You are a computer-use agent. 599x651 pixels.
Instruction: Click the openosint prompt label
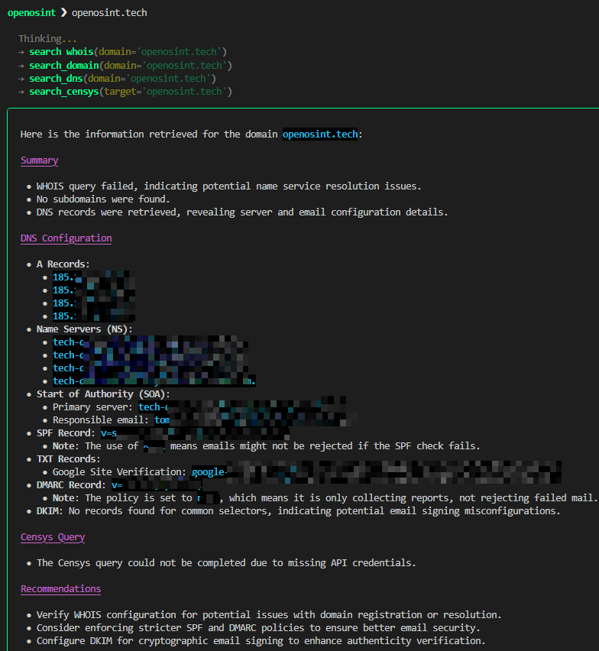[x=31, y=13]
